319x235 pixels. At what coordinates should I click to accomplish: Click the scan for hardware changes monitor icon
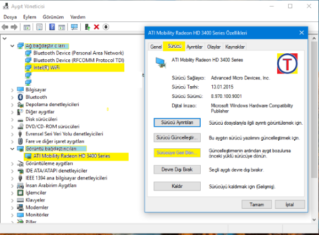coord(74,27)
